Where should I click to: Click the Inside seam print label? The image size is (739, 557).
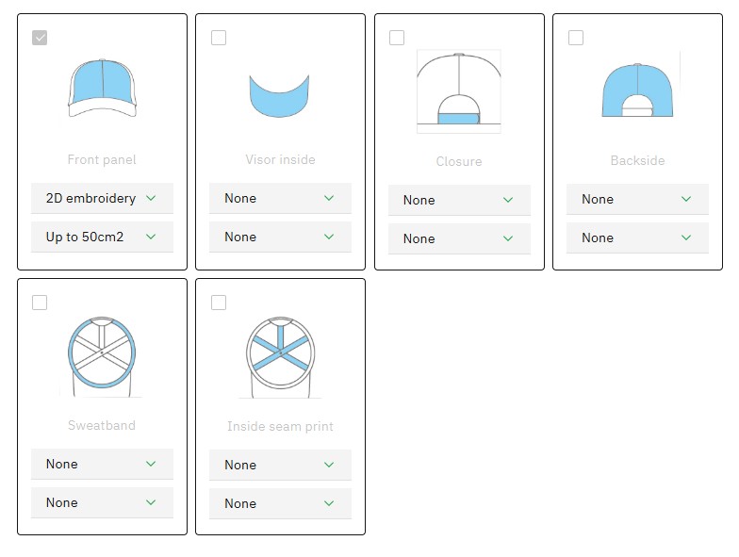click(280, 427)
